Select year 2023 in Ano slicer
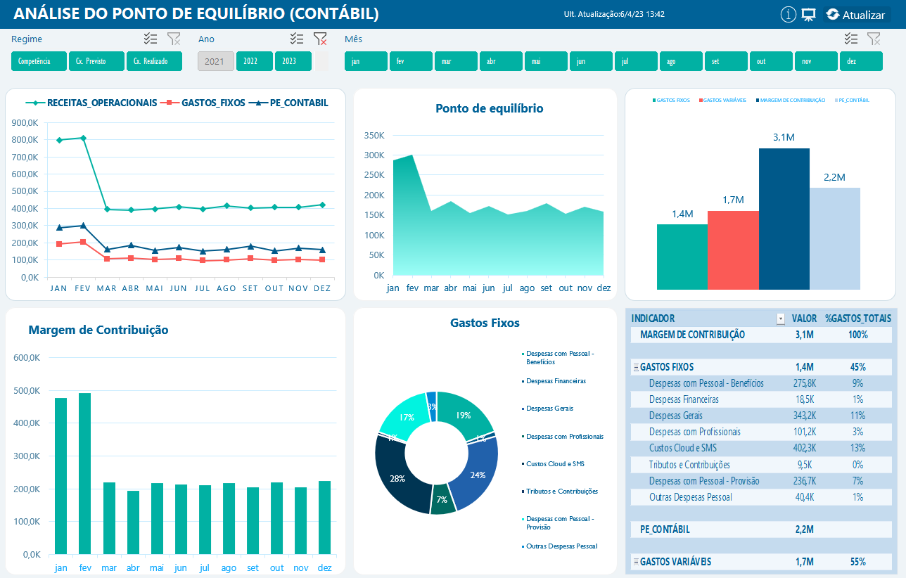Viewport: 906px width, 578px height. click(x=293, y=61)
